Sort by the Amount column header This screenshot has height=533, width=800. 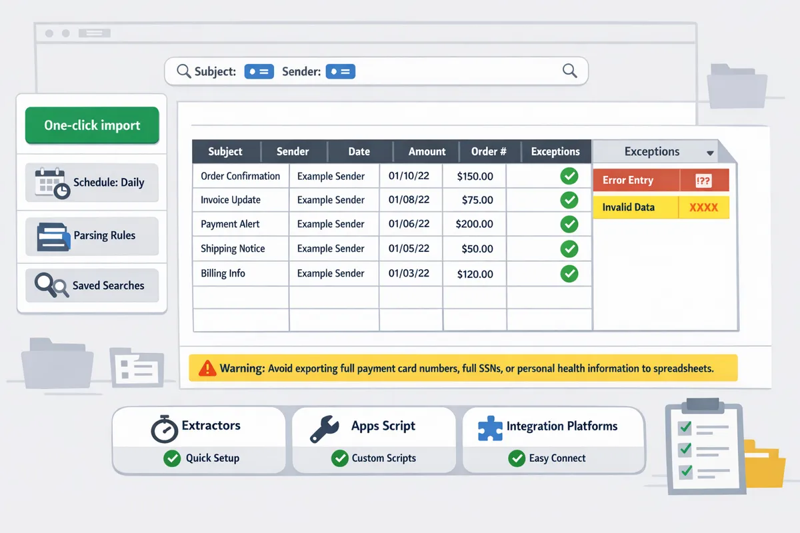click(427, 151)
